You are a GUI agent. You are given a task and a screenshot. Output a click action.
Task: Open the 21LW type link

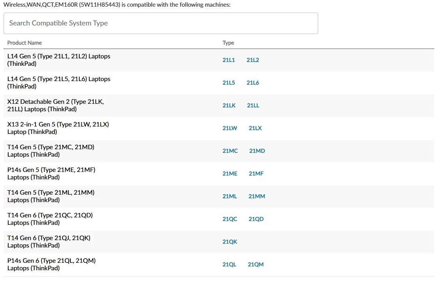[x=230, y=128]
